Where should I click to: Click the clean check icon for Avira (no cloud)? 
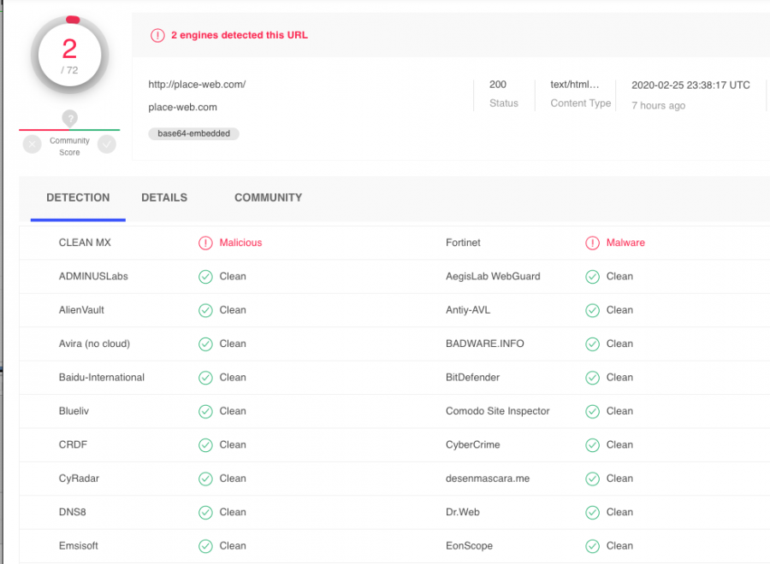coord(205,344)
